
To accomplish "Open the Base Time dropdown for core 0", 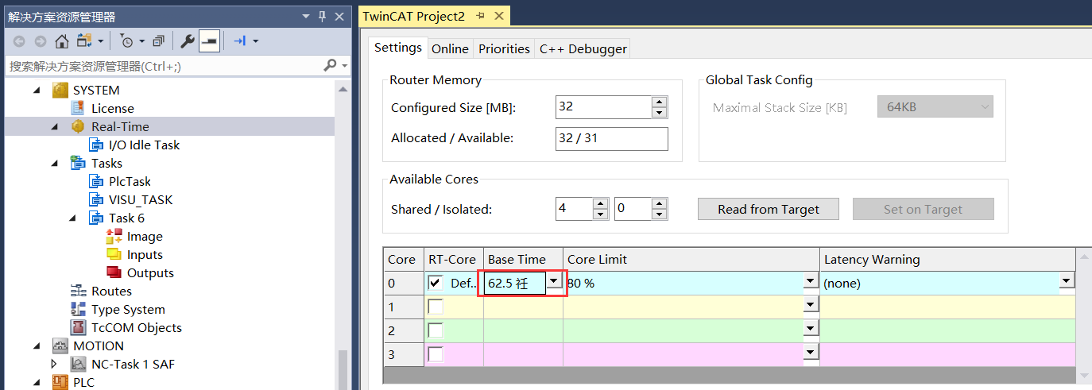I will pos(554,281).
